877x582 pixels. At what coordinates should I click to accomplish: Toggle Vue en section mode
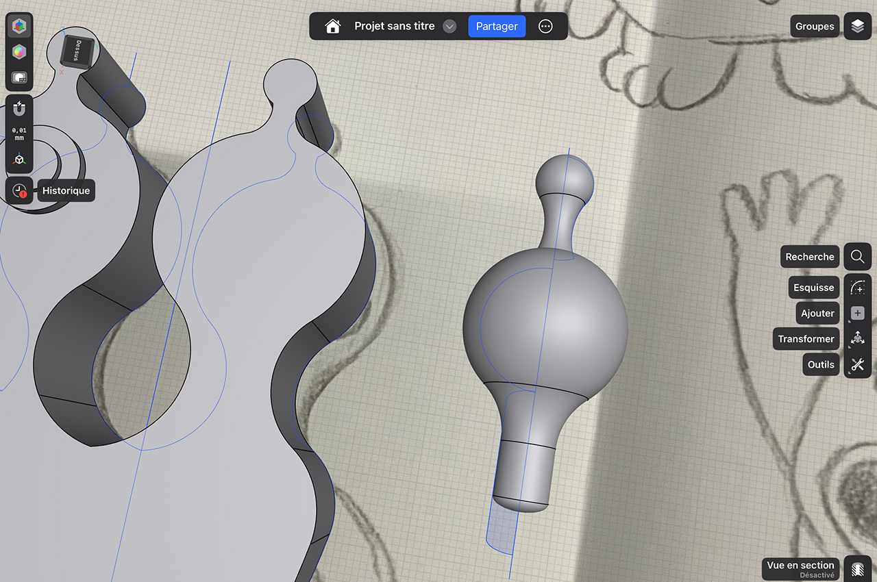click(857, 569)
